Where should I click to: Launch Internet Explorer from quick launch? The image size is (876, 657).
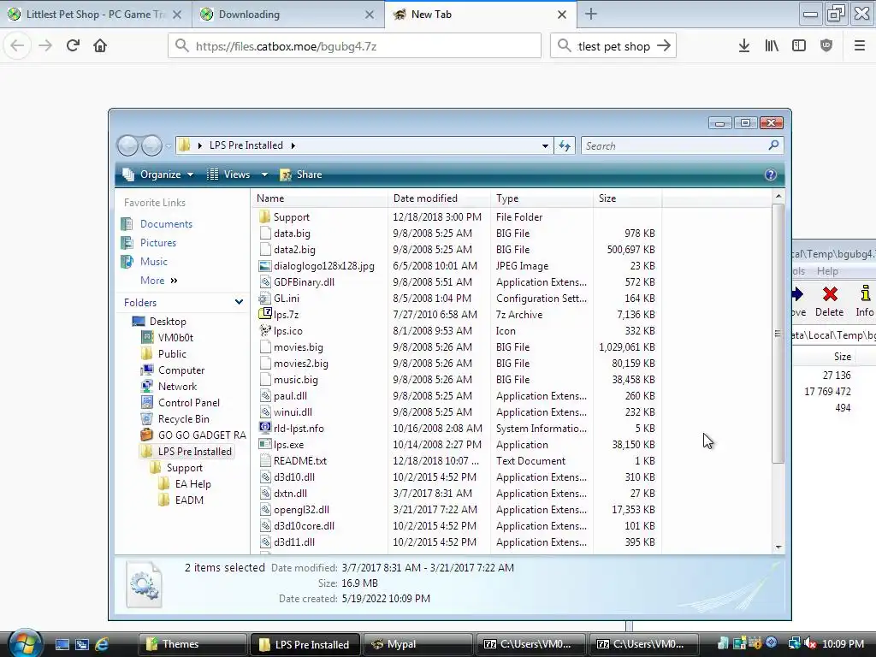coord(102,644)
